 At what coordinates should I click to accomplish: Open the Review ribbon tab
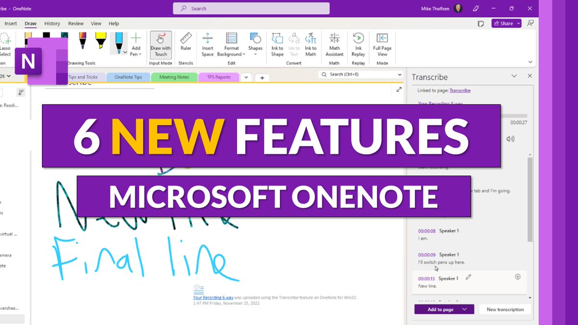point(76,23)
